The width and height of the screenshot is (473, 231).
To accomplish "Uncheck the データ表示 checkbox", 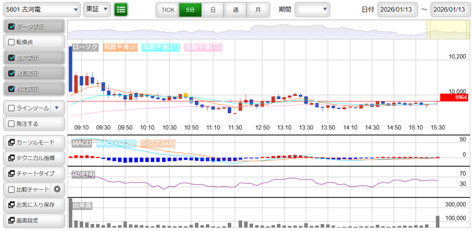I will (12, 27).
